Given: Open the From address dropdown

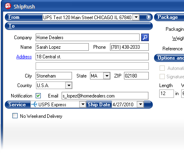Looking at the screenshot, I should coord(136,17).
